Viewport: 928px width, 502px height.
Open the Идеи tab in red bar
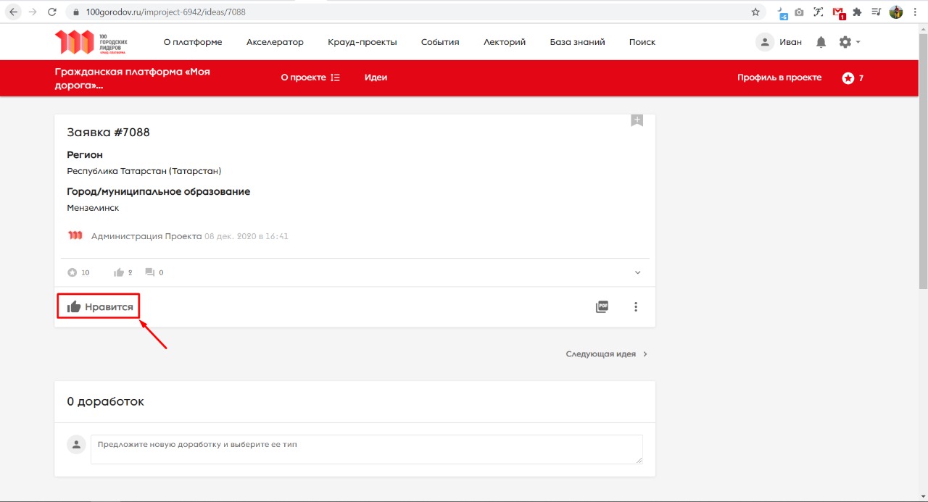376,78
